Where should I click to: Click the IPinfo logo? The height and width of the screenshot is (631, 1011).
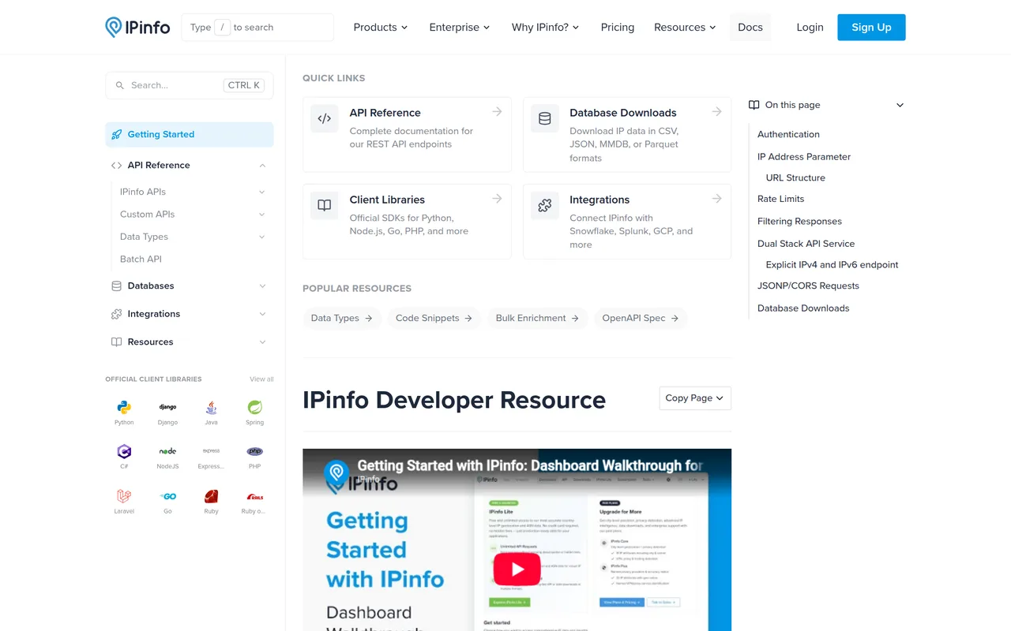coord(137,27)
